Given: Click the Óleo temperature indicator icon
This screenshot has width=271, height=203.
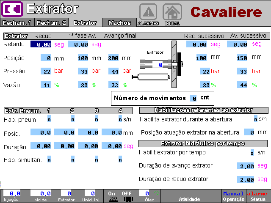Looking at the screenshot, I should tap(157, 193).
